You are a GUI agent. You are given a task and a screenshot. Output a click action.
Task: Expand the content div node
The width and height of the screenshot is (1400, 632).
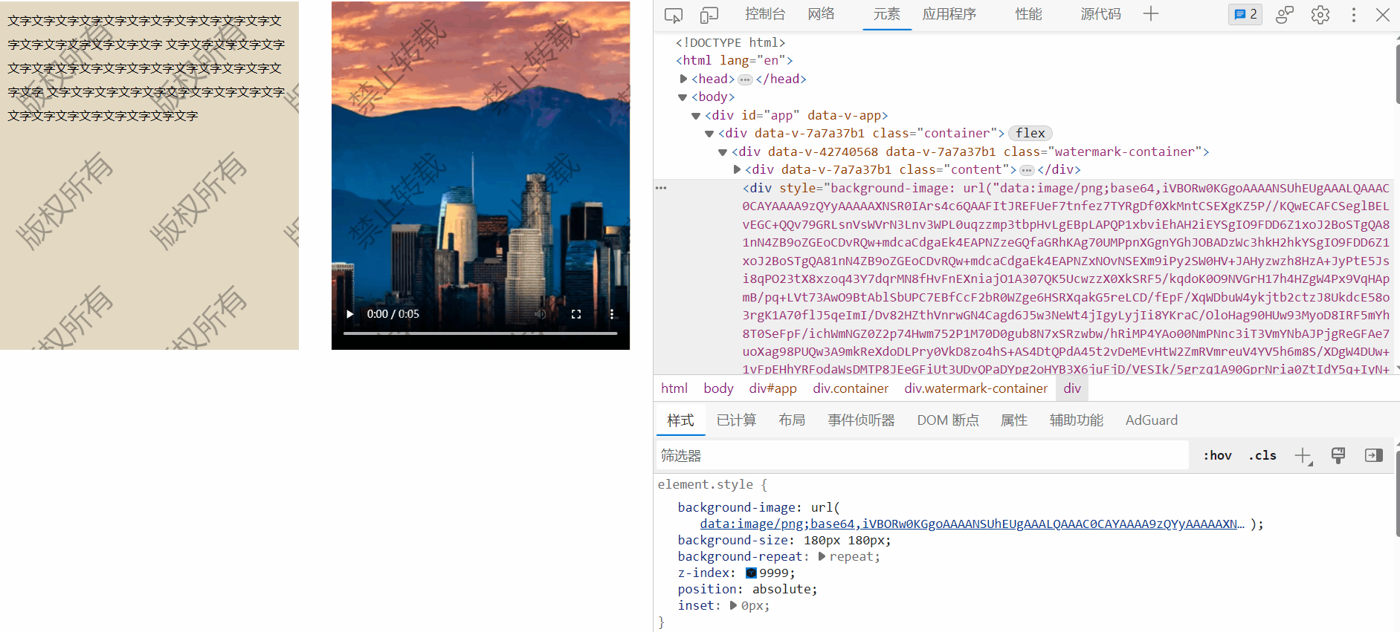pos(737,170)
